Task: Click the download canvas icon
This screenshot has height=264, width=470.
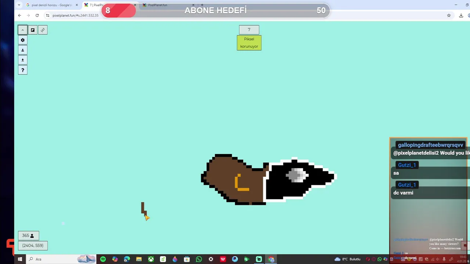Action: (x=22, y=60)
